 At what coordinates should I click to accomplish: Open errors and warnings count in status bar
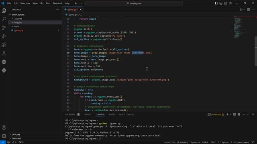[x=12, y=142]
